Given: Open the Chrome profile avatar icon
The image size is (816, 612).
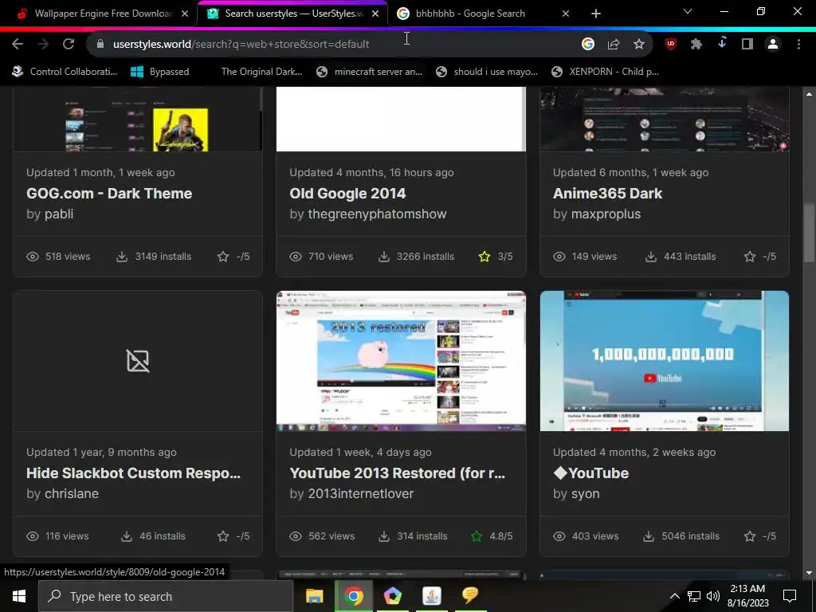Looking at the screenshot, I should point(773,45).
